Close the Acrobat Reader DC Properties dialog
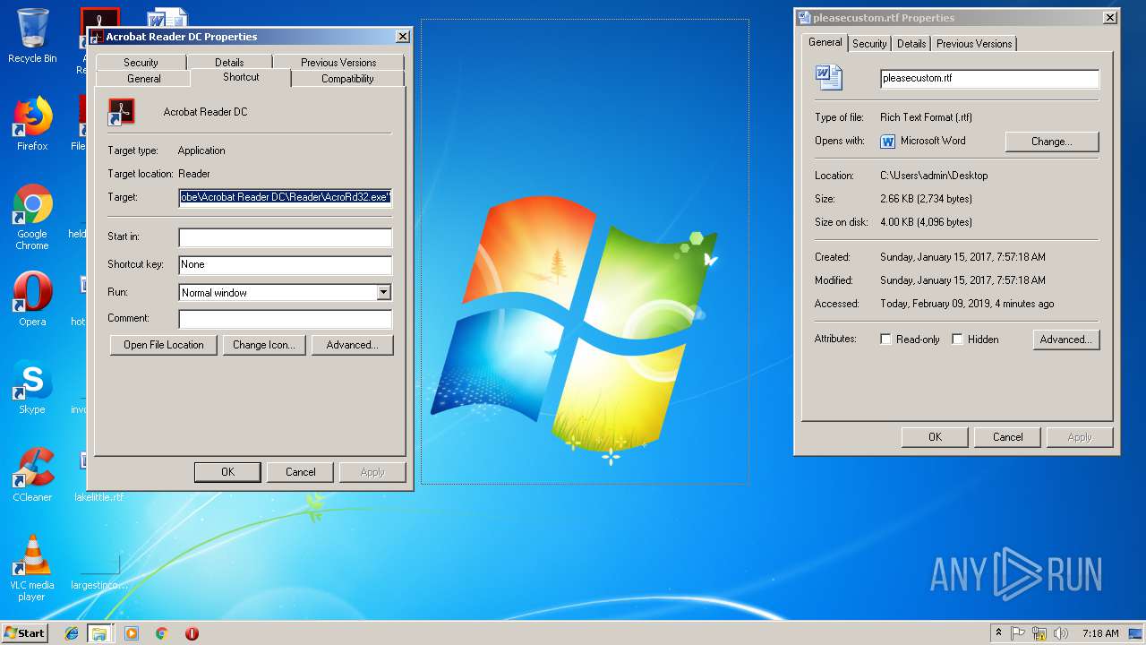Screen dimensions: 1146x645 (403, 37)
